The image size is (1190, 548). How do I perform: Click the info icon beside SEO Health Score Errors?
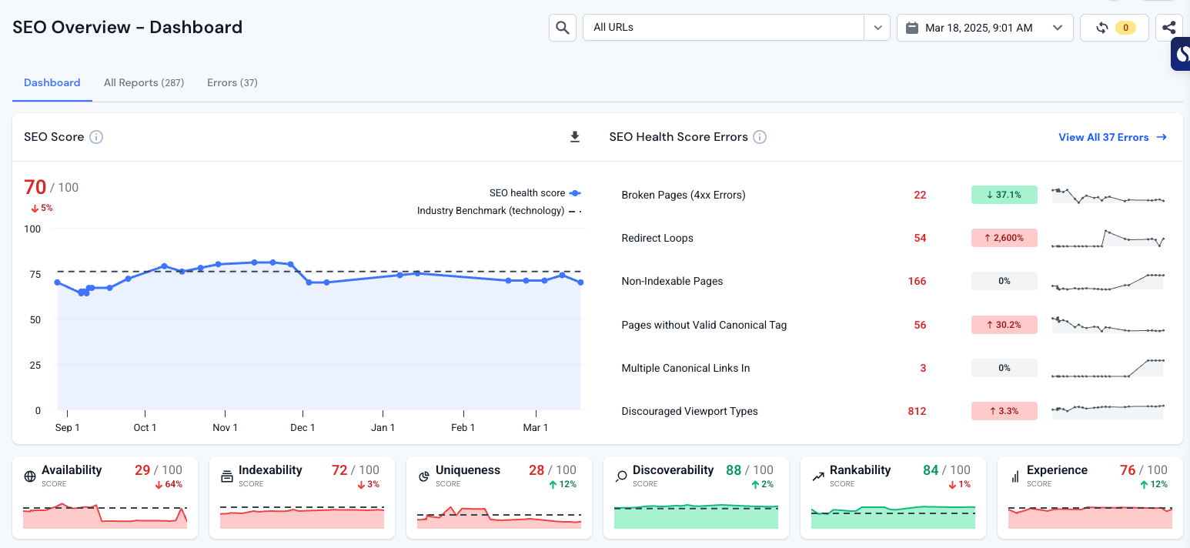point(759,136)
